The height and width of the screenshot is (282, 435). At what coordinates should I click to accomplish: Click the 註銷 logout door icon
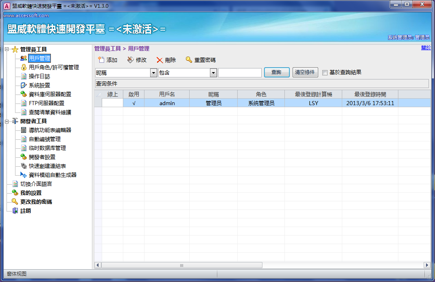(x=15, y=211)
